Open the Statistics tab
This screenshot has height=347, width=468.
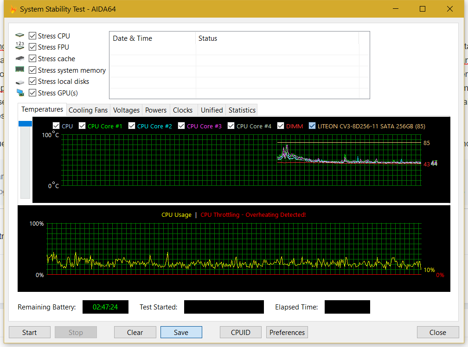pyautogui.click(x=242, y=110)
